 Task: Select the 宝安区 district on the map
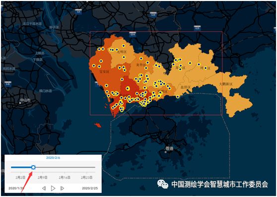tap(105, 71)
